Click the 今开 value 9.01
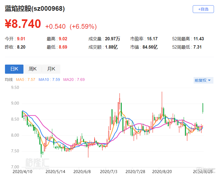217x175 pixels. (x=21, y=39)
